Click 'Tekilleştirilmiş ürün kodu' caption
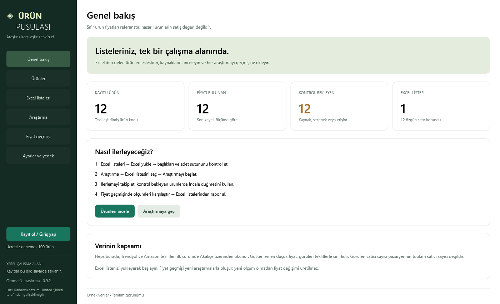500x304 pixels. [116, 120]
